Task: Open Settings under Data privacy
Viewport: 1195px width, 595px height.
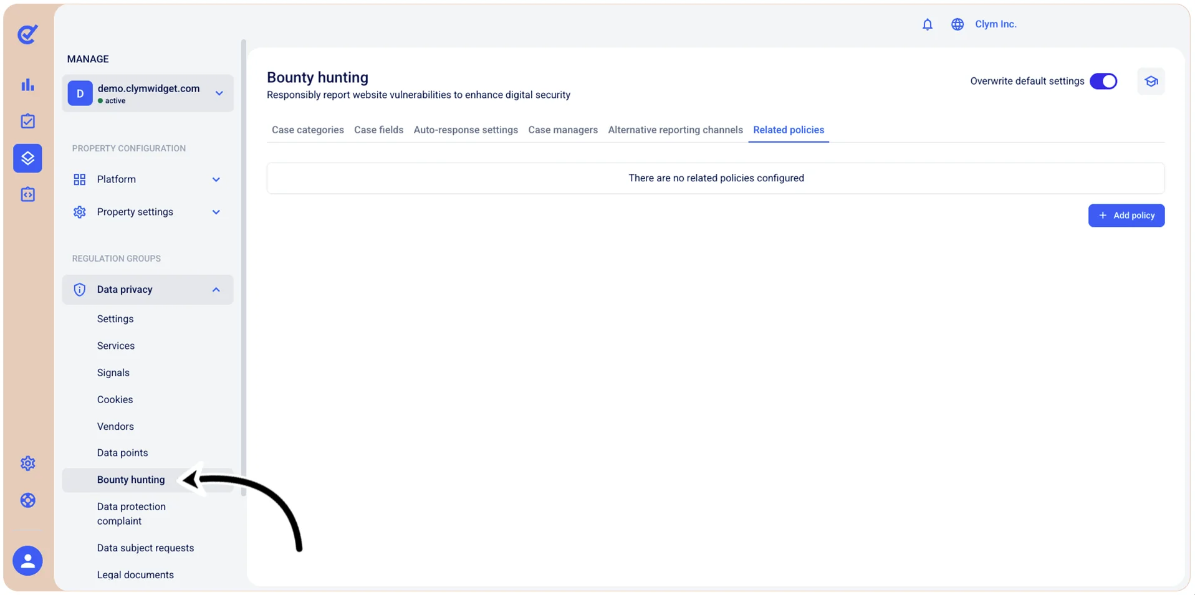Action: pyautogui.click(x=115, y=319)
